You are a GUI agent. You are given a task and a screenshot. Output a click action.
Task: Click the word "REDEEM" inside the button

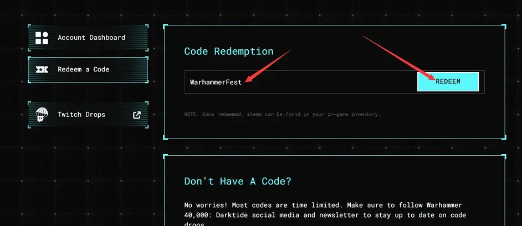click(x=447, y=81)
